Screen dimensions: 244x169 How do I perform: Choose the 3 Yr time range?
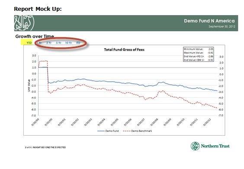tap(49, 43)
